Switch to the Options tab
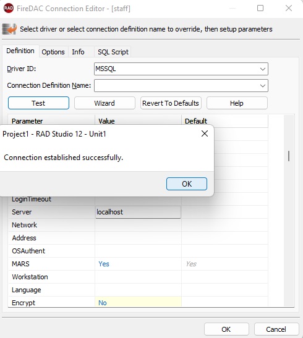303x338 pixels. 53,52
